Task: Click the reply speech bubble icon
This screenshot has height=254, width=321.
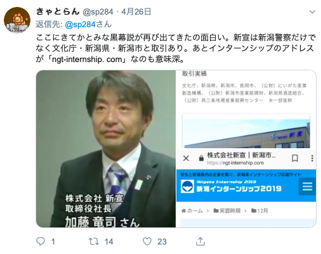Action: pyautogui.click(x=41, y=241)
